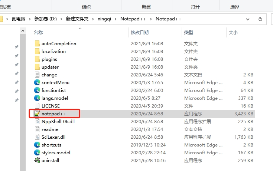Screen dimensions: 273x171
Task: Click the NppShell_06.dll file icon
Action: click(37, 121)
